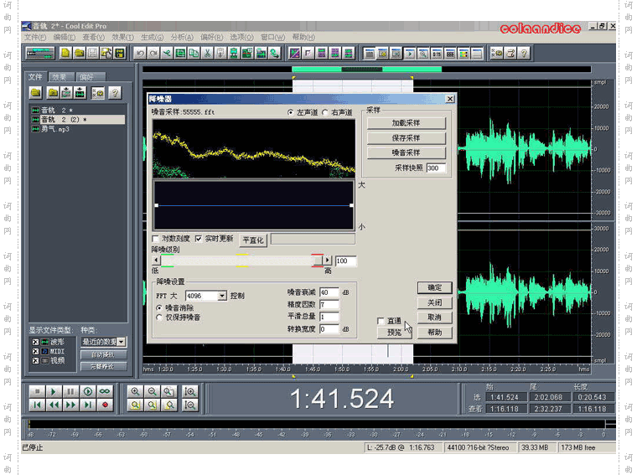Viewport: 637px width, 475px height.
Task: Enable the 对数刻度 checkbox
Action: click(155, 239)
